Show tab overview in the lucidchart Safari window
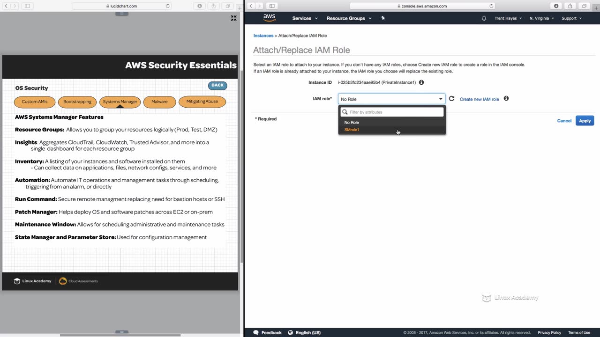600x337 pixels. tap(228, 6)
